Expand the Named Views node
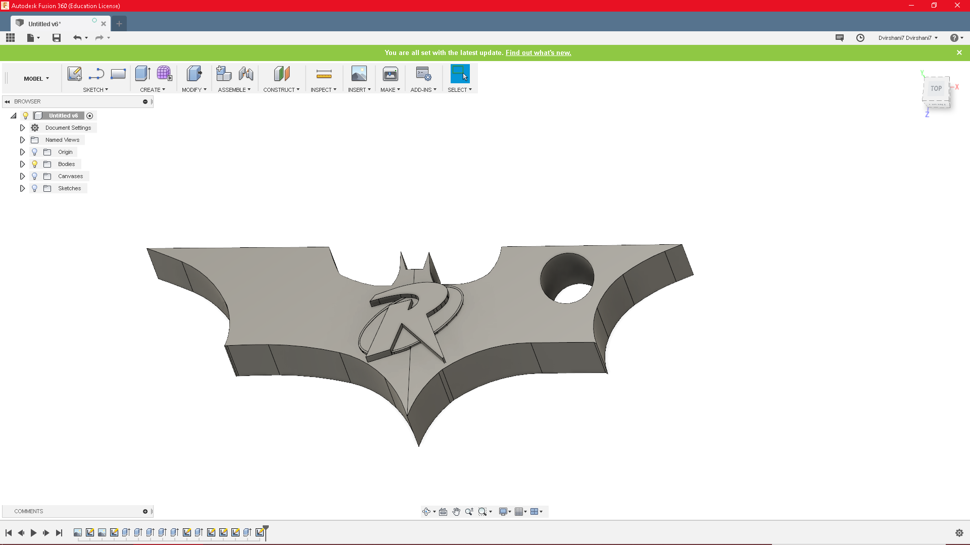This screenshot has height=545, width=970. (22, 140)
